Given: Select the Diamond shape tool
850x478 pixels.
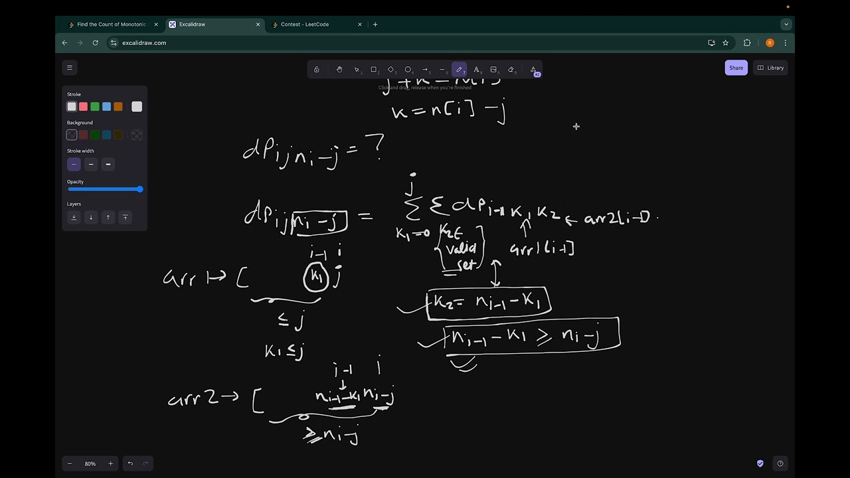Looking at the screenshot, I should pyautogui.click(x=391, y=70).
